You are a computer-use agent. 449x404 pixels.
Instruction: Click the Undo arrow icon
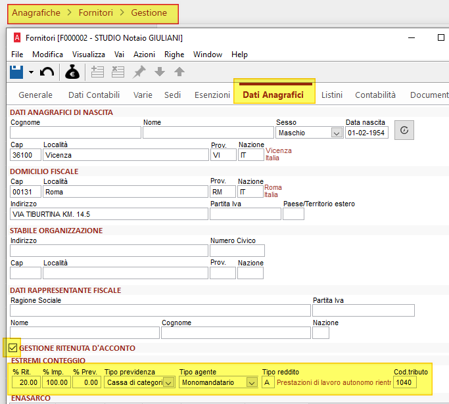[x=47, y=72]
